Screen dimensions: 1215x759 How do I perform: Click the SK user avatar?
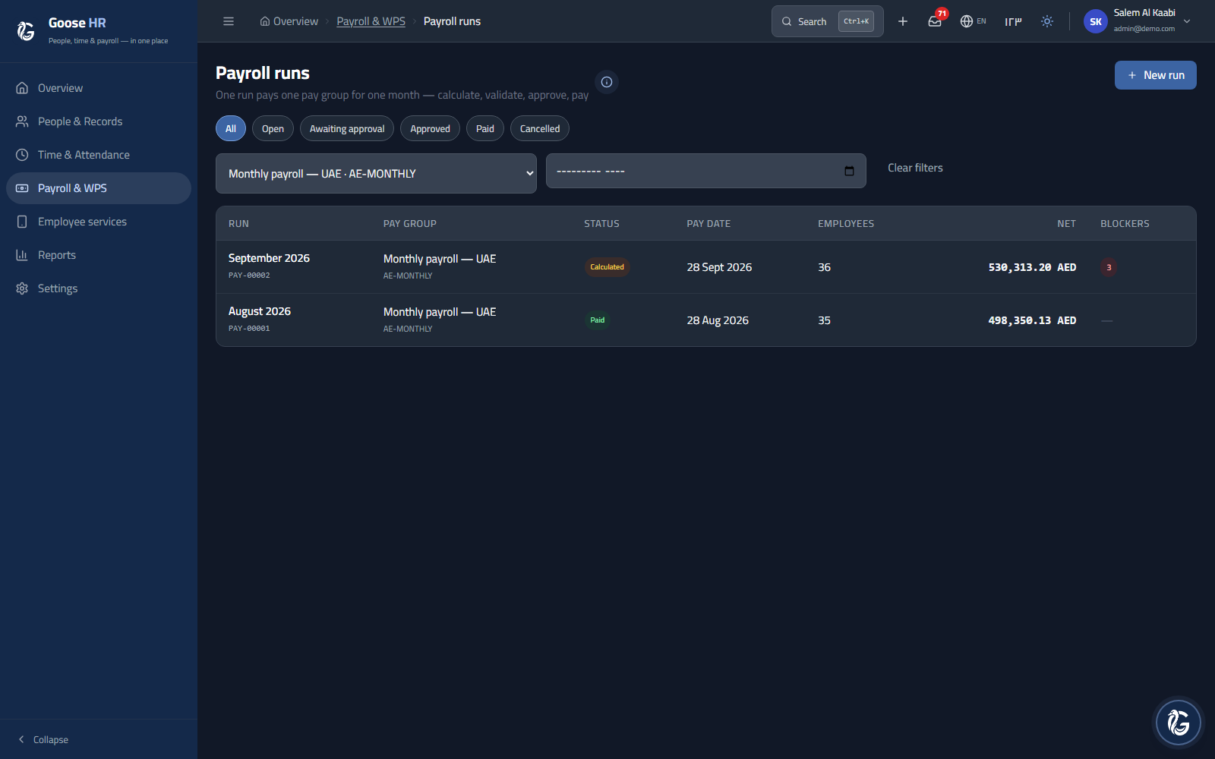[1096, 21]
